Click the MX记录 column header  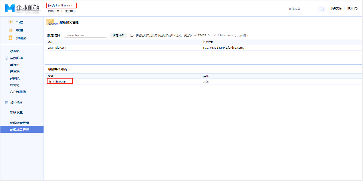click(x=208, y=42)
